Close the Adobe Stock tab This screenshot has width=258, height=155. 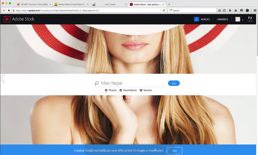click(163, 4)
